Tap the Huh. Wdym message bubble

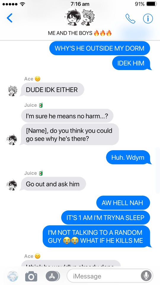[x=129, y=157]
